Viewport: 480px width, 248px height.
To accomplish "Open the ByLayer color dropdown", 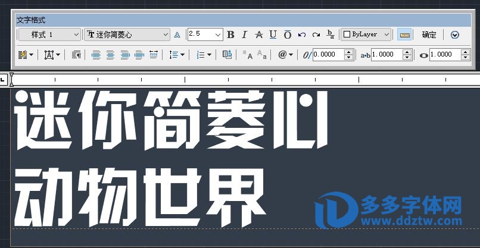I will (367, 35).
